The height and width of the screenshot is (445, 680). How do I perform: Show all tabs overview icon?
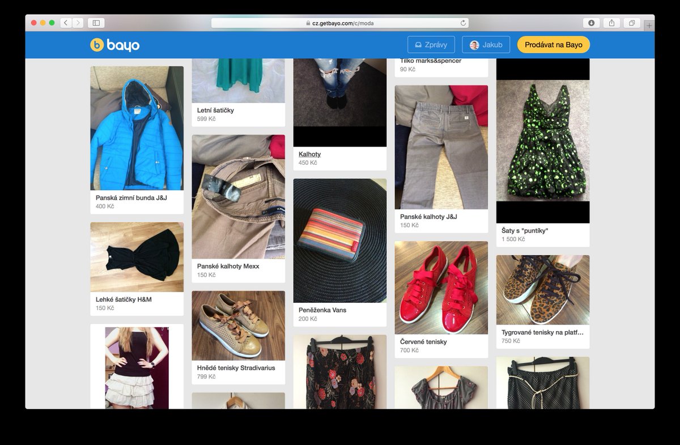(632, 23)
